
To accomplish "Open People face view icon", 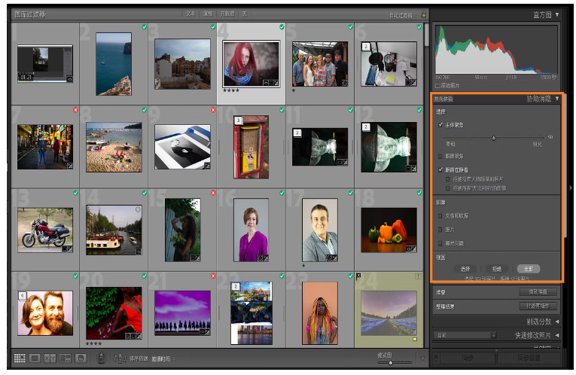I will click(81, 358).
